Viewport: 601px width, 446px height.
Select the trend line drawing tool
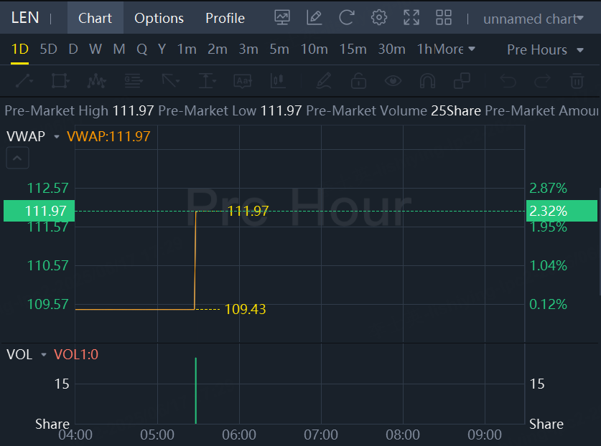click(24, 80)
